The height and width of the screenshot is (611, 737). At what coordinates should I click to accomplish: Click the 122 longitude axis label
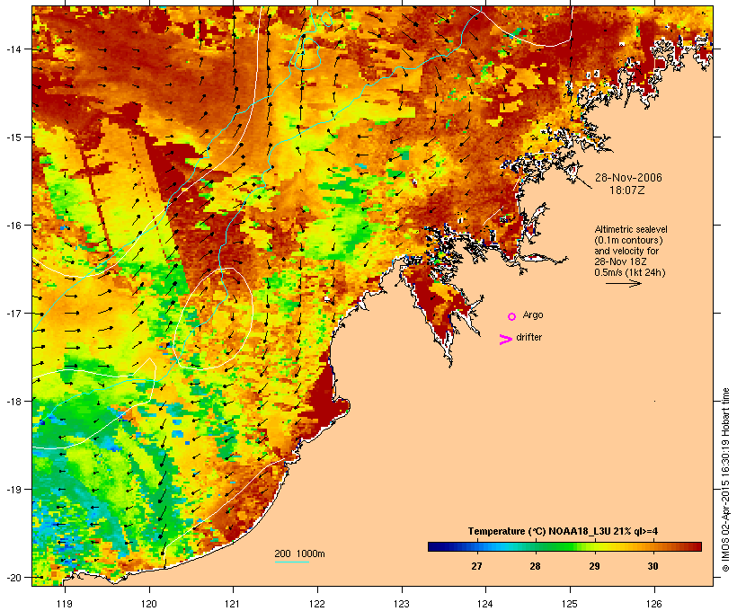(317, 604)
